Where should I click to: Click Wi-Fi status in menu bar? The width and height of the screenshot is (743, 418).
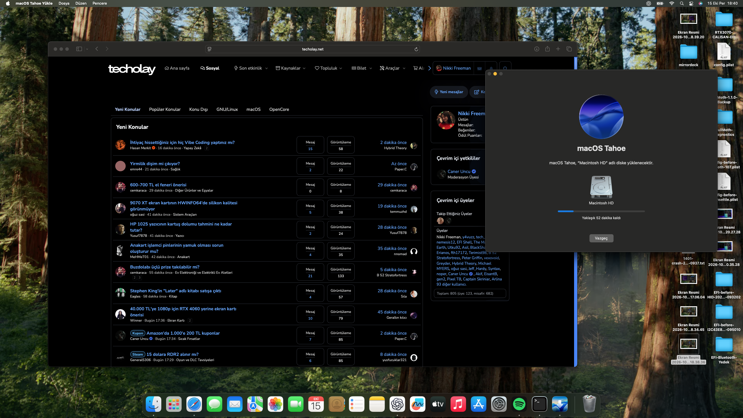pos(672,3)
